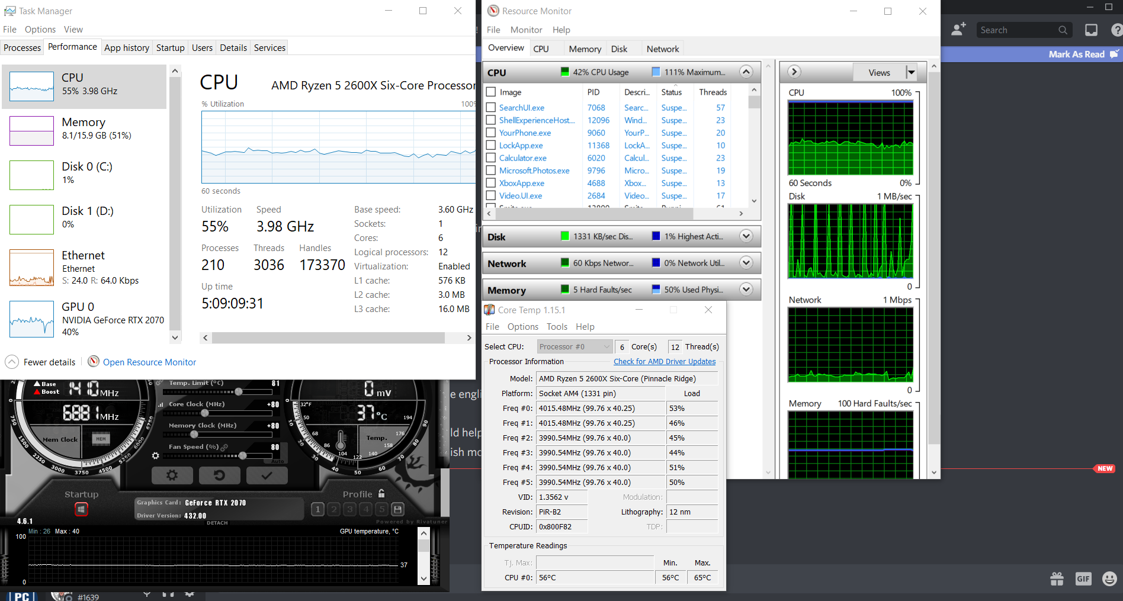Adjust the Core Clock slider handle
Screen dimensions: 1123x601
pyautogui.click(x=204, y=413)
